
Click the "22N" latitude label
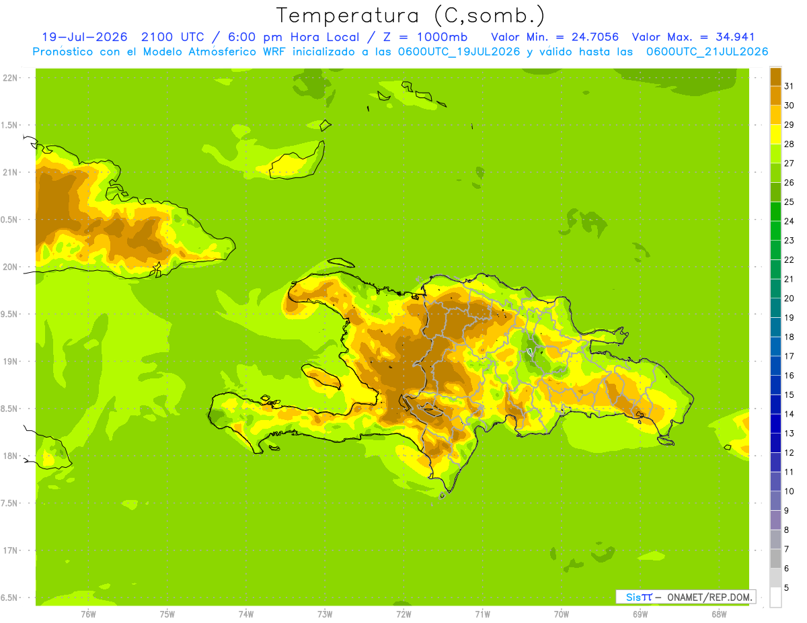tap(10, 78)
